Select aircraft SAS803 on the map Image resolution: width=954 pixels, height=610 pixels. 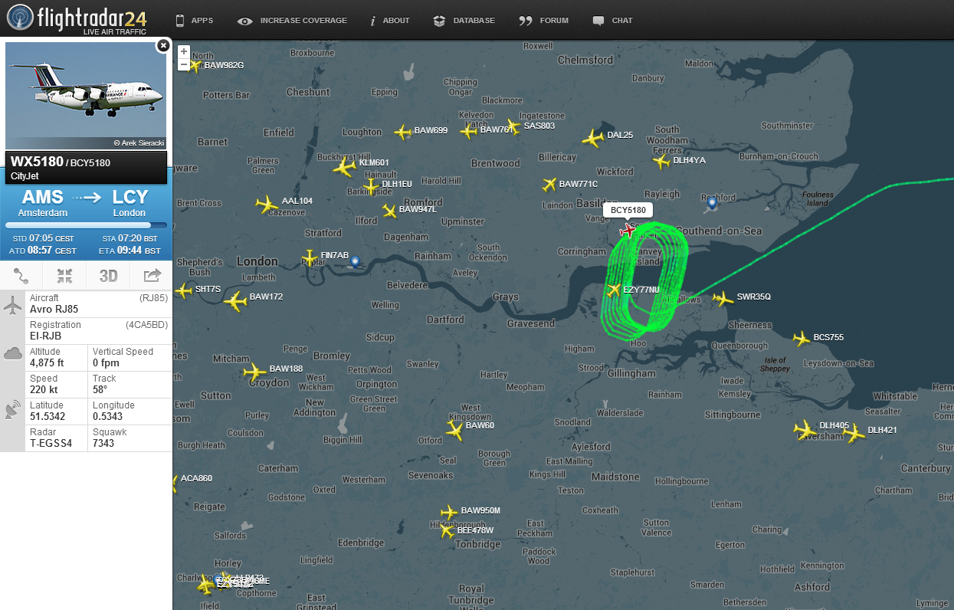coord(513,126)
